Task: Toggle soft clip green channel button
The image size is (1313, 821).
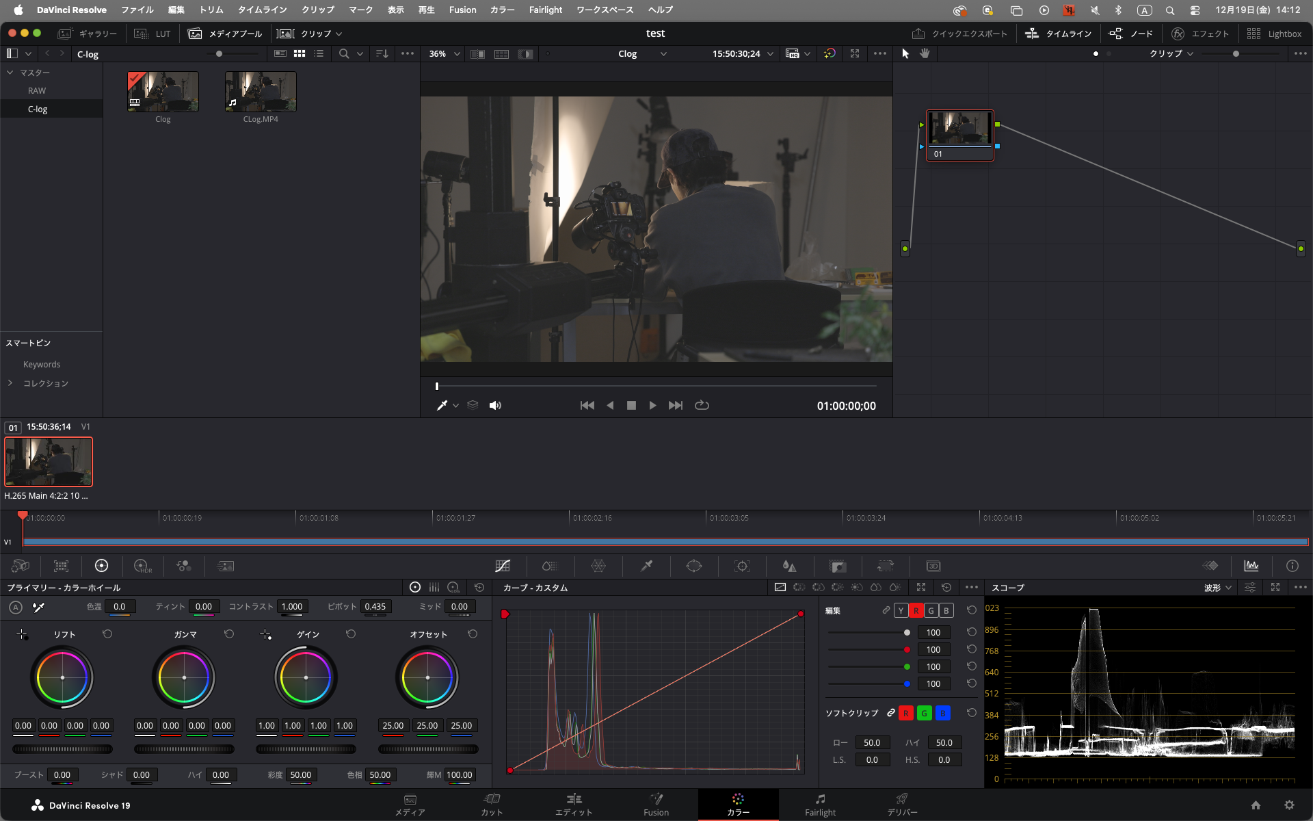Action: point(924,713)
